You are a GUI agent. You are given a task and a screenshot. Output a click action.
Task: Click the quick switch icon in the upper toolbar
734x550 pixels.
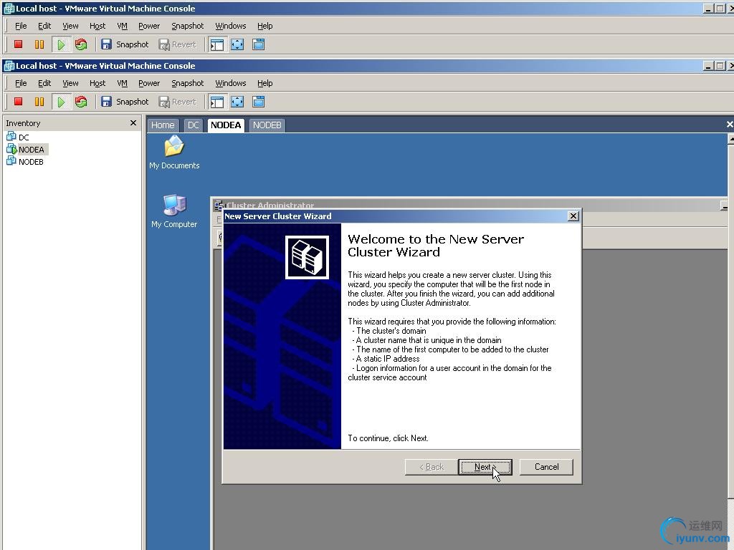258,44
